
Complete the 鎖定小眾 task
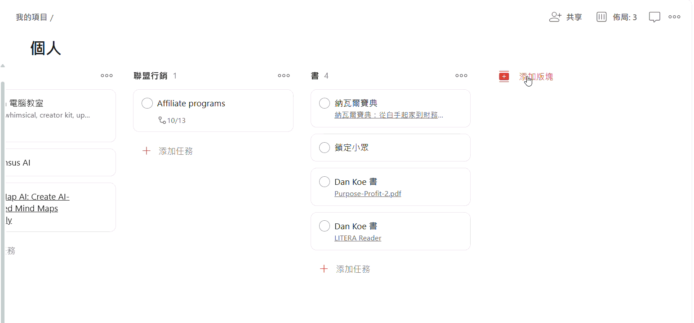click(324, 148)
